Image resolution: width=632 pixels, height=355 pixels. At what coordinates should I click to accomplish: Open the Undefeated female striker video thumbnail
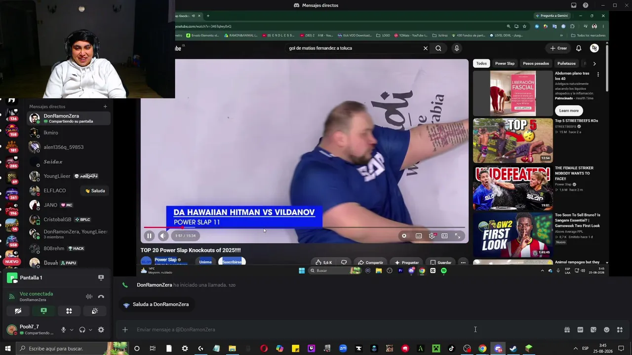coord(513,188)
